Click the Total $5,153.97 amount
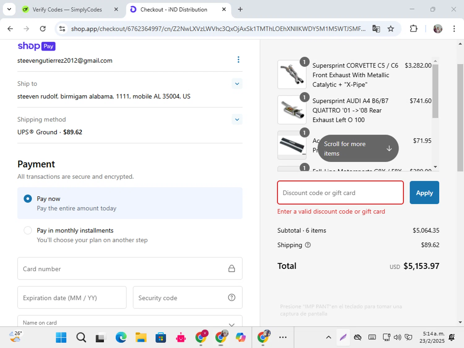The width and height of the screenshot is (464, 348). pyautogui.click(x=421, y=266)
